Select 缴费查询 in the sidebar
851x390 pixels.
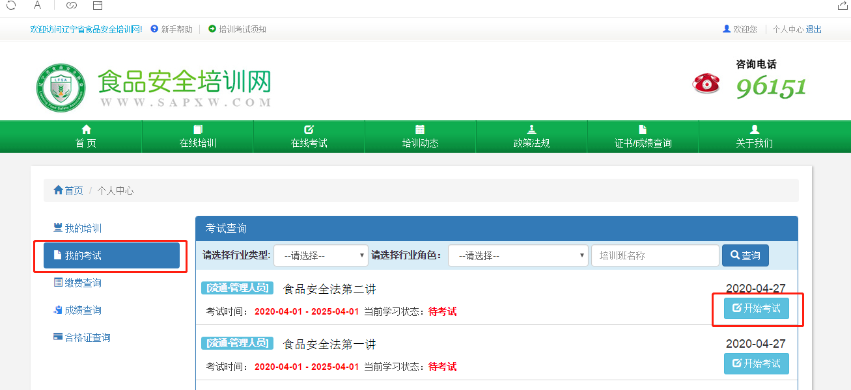(82, 283)
